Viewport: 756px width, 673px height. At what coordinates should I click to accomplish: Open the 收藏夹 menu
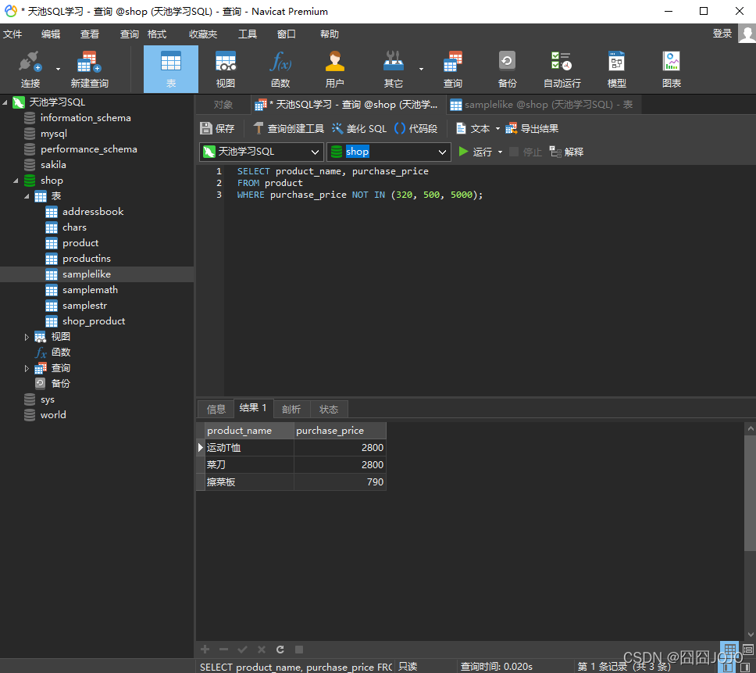tap(203, 34)
